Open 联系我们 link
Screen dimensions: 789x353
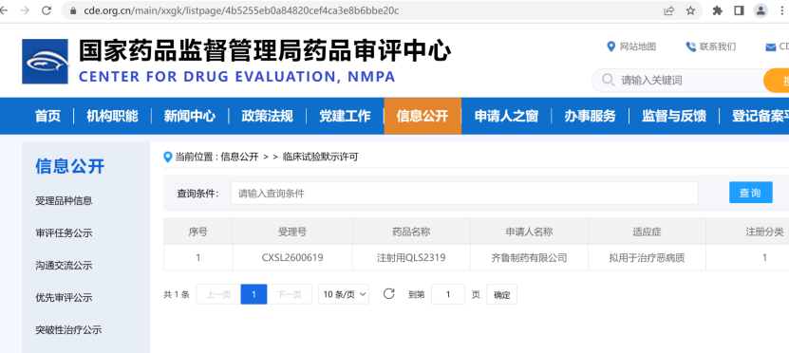point(718,46)
